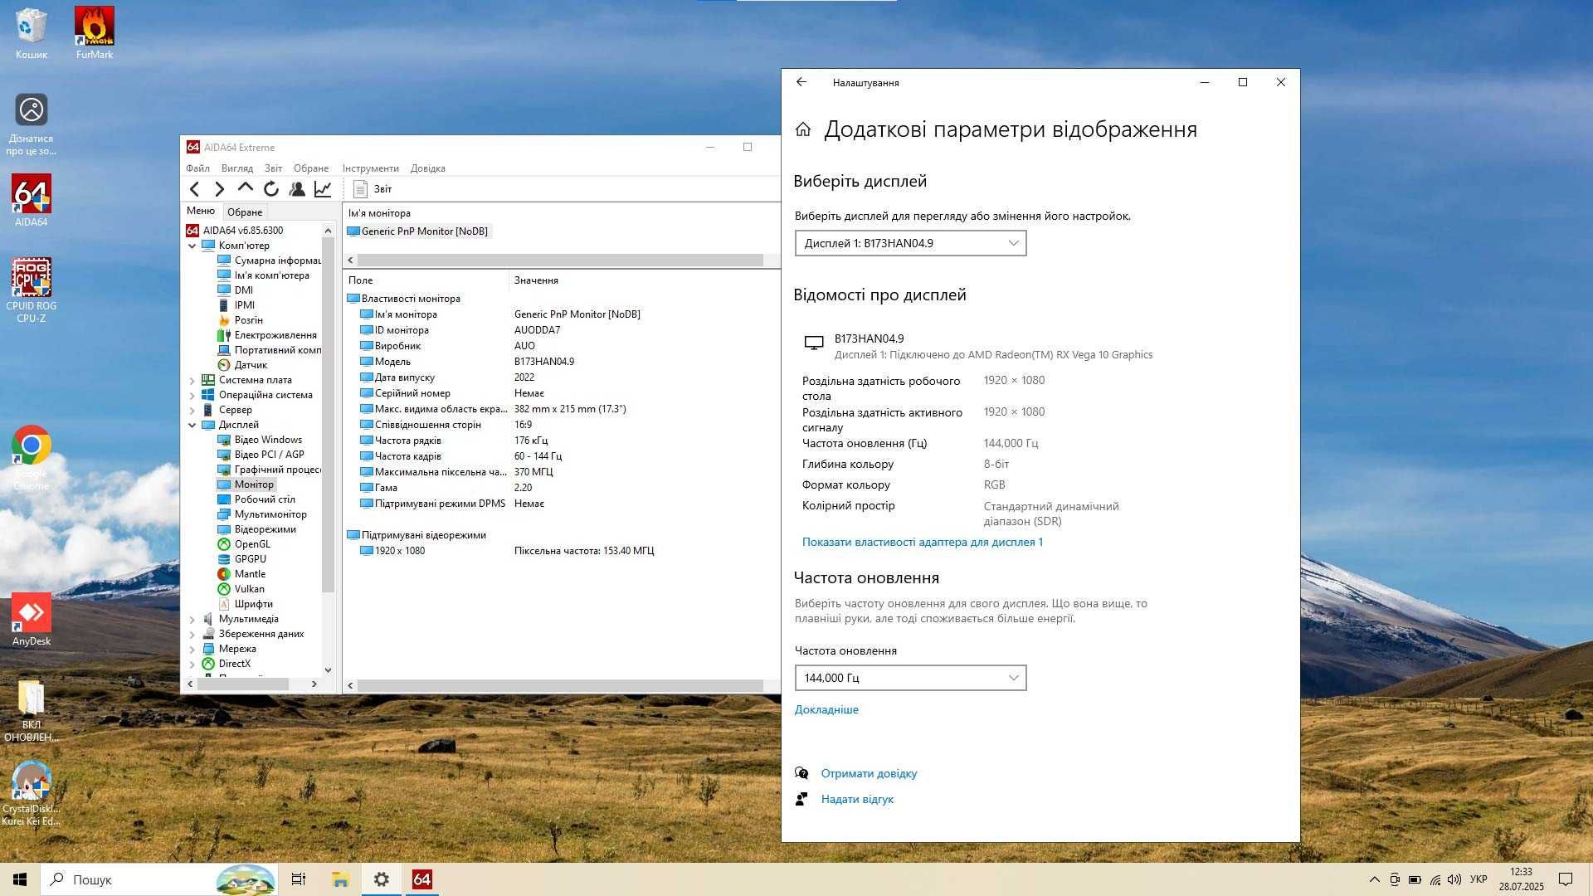Select Датчик tree item

(242, 365)
